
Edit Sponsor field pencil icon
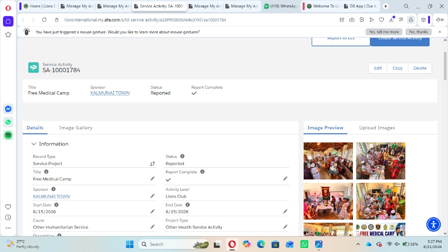(x=153, y=196)
